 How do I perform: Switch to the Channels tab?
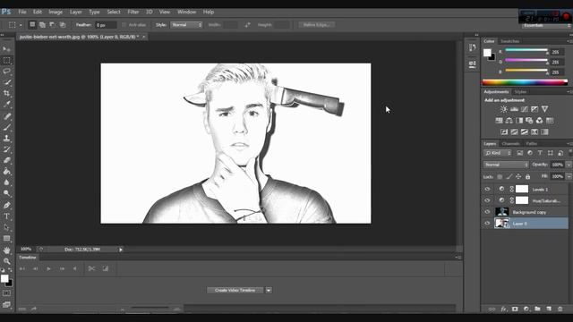click(510, 143)
